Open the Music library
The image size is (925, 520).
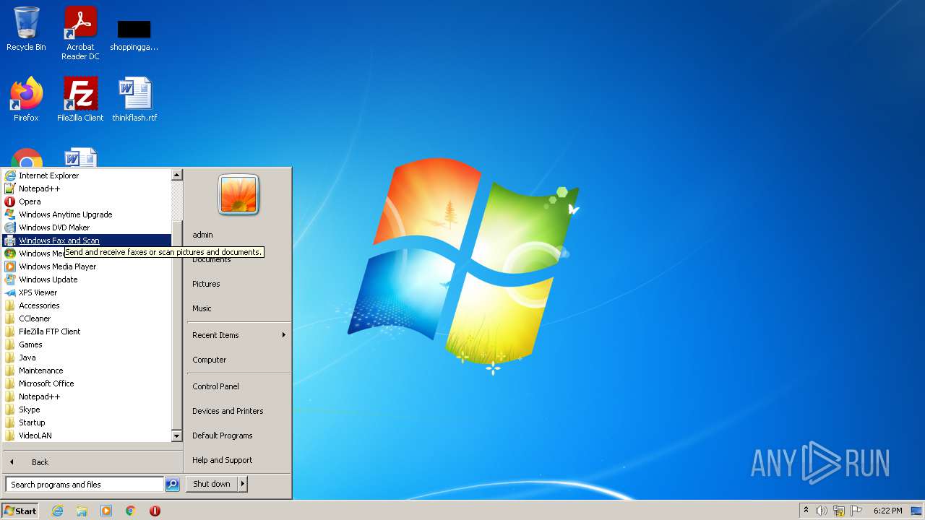point(238,308)
